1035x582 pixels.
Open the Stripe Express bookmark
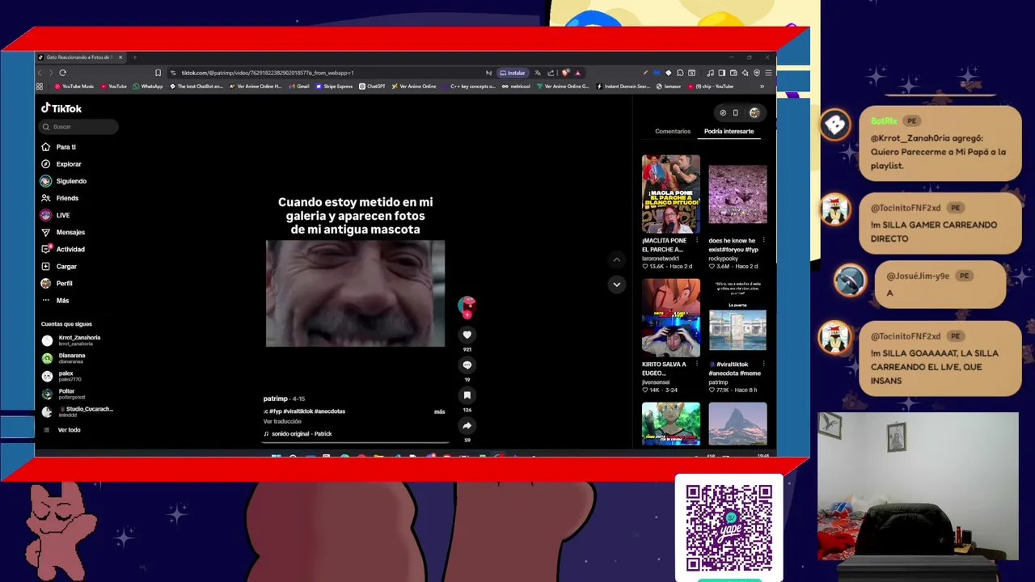(x=334, y=86)
